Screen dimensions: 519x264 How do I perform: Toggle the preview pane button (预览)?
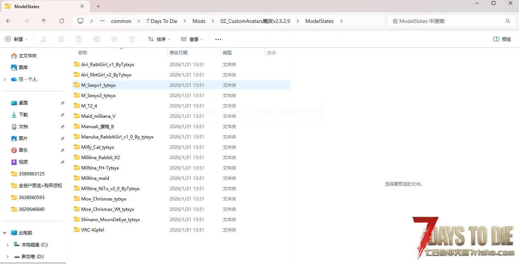(502, 39)
